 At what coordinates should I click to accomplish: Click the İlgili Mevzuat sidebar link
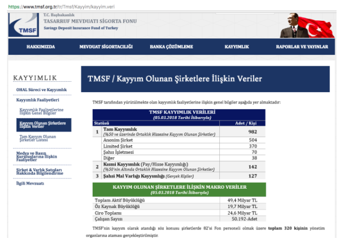click(x=30, y=183)
